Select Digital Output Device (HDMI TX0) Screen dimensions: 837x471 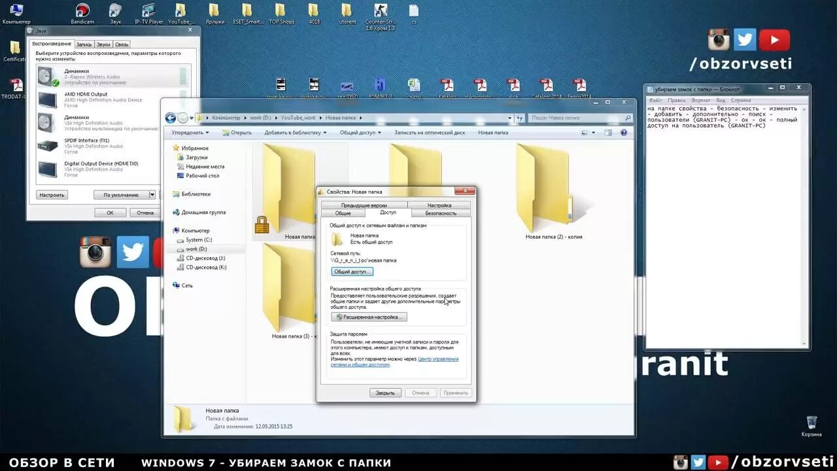coord(113,169)
